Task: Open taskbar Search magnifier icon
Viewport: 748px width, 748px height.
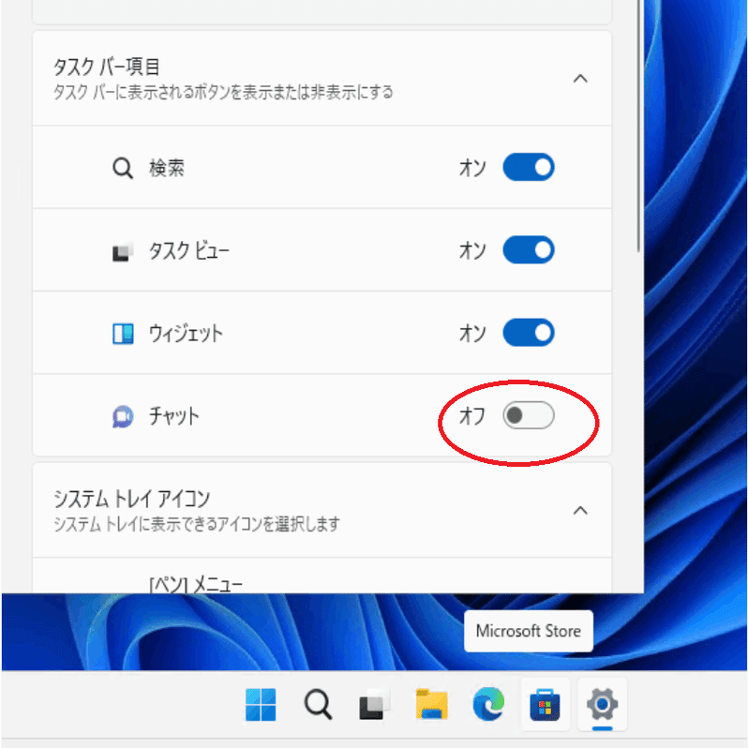Action: pyautogui.click(x=318, y=705)
